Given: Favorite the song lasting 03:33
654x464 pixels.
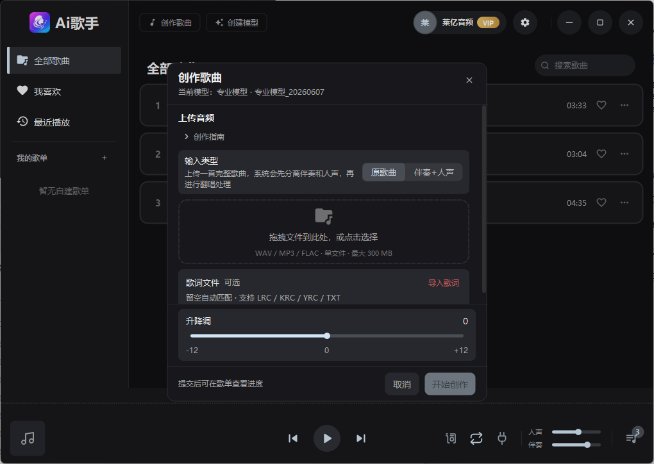Looking at the screenshot, I should [x=601, y=105].
